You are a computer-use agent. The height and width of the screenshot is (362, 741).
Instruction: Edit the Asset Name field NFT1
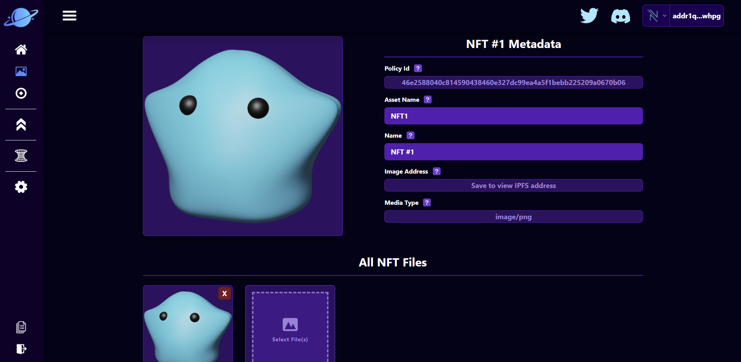514,116
